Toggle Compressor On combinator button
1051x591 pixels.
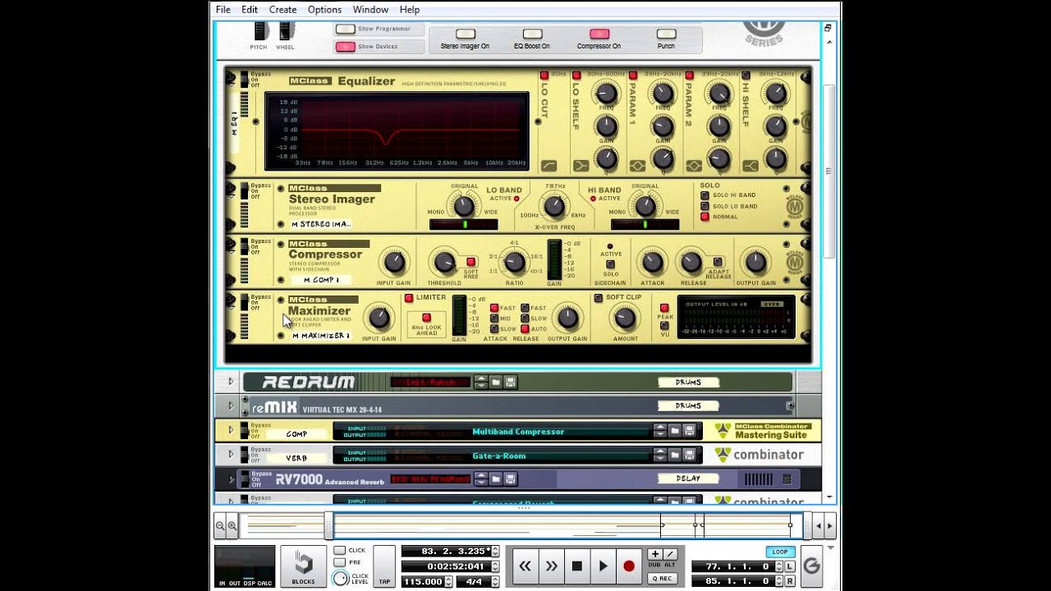599,34
